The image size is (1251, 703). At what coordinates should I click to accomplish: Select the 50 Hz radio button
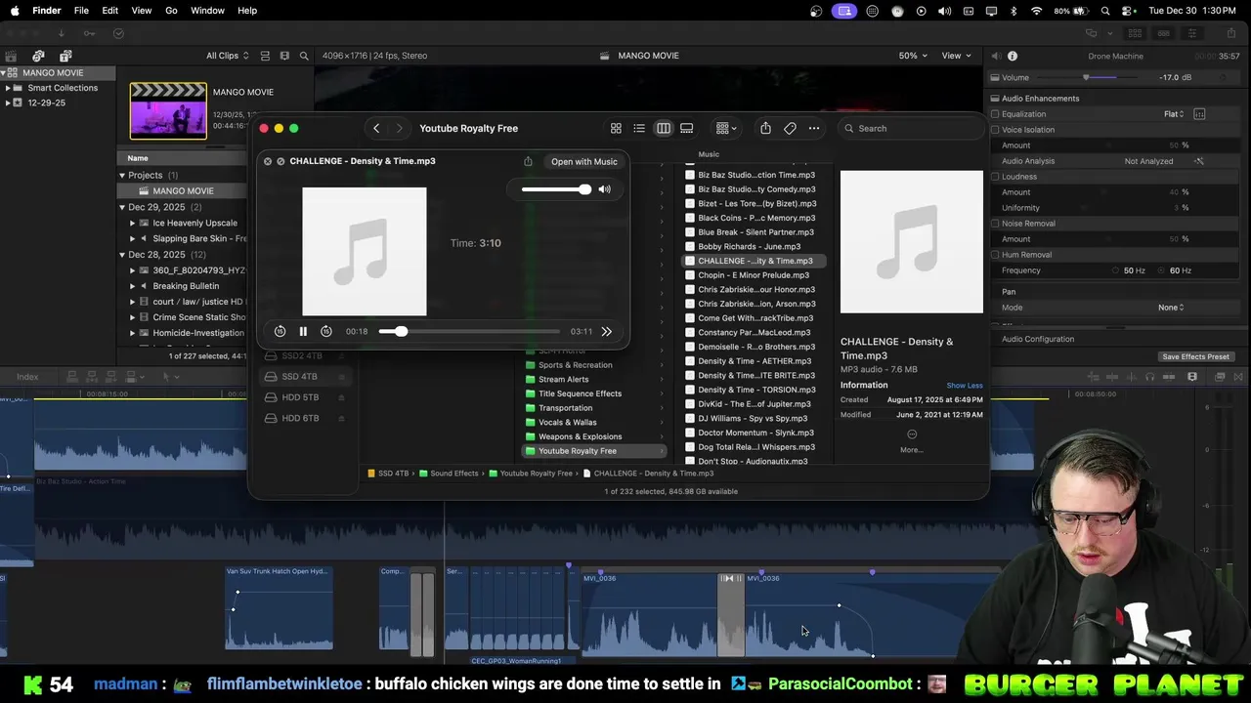(x=1116, y=270)
